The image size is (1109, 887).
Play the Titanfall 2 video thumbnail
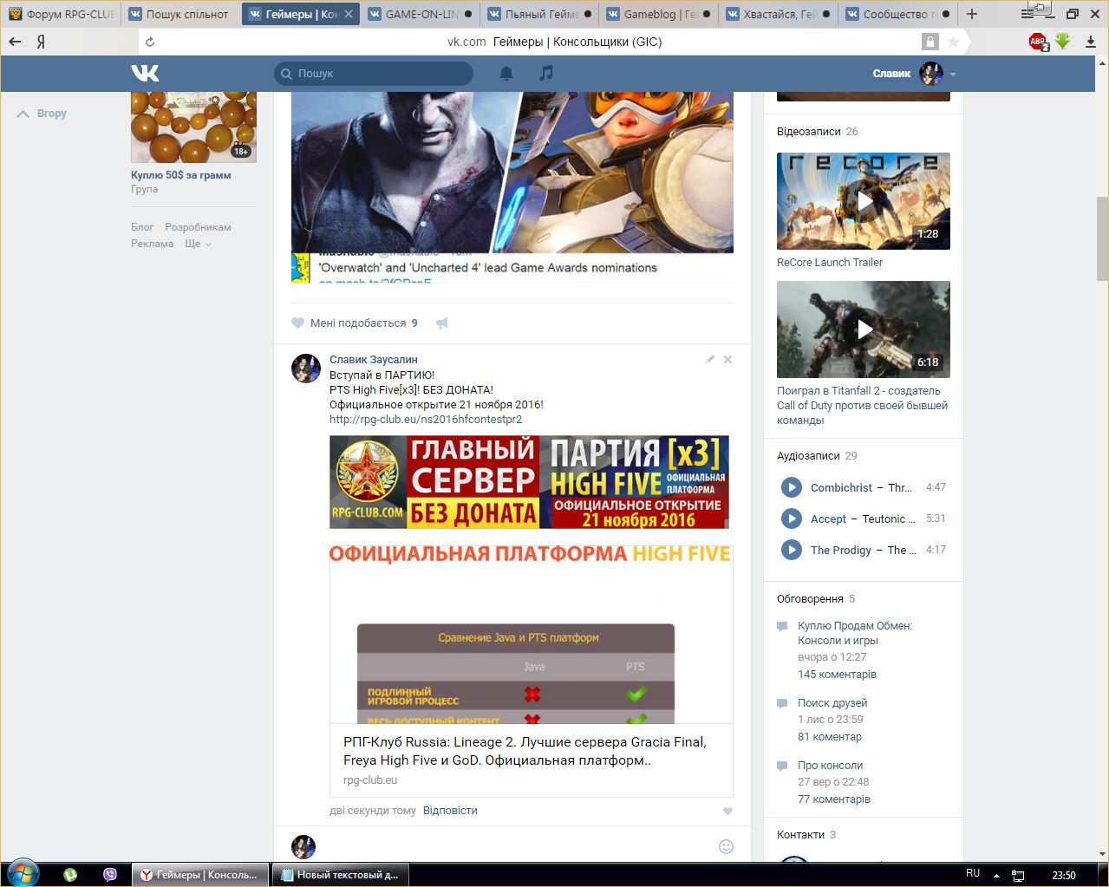(x=864, y=329)
